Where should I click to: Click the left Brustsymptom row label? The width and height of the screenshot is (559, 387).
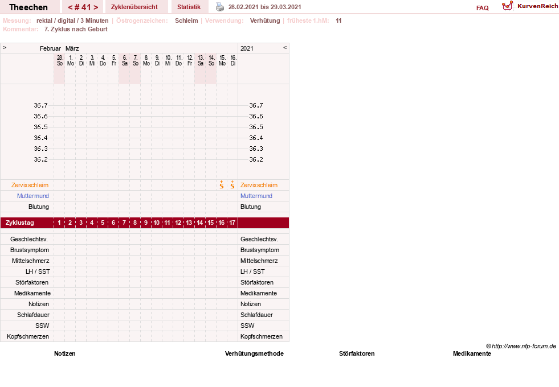pos(30,250)
